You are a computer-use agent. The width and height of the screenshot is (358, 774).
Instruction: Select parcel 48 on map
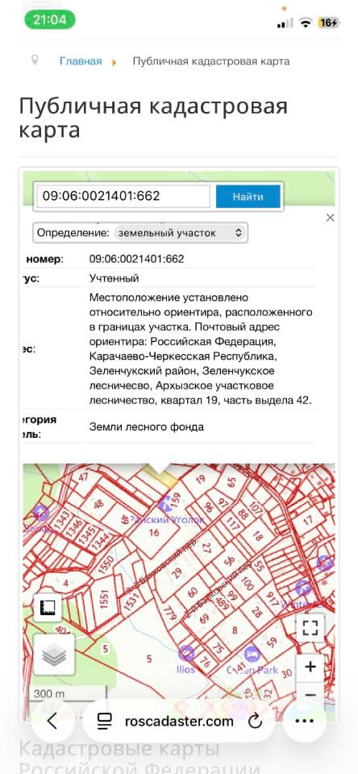pos(98,504)
